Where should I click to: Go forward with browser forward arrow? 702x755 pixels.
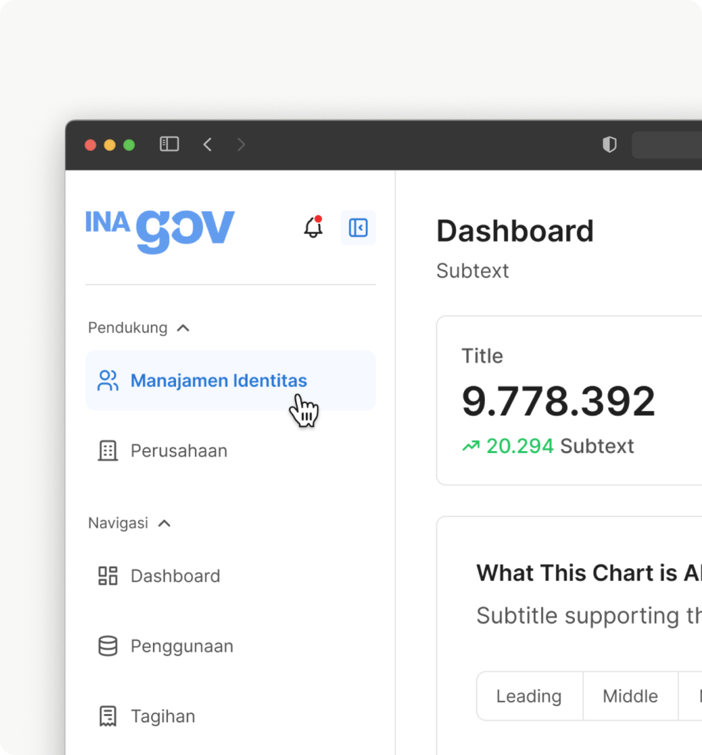point(241,145)
